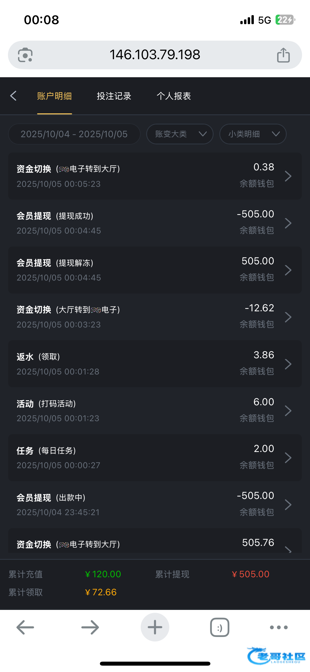Tap the date range 2025/10/04 - 2025/10/05 field
The height and width of the screenshot is (672, 310).
click(74, 134)
